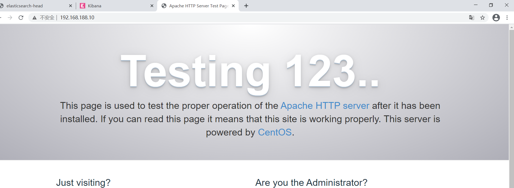Minimize the browser window
This screenshot has height=188, width=514.
coord(476,5)
